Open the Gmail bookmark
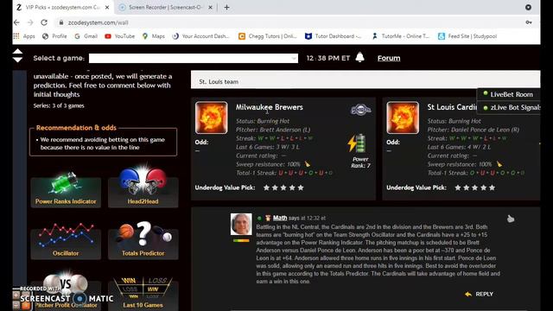 [86, 36]
